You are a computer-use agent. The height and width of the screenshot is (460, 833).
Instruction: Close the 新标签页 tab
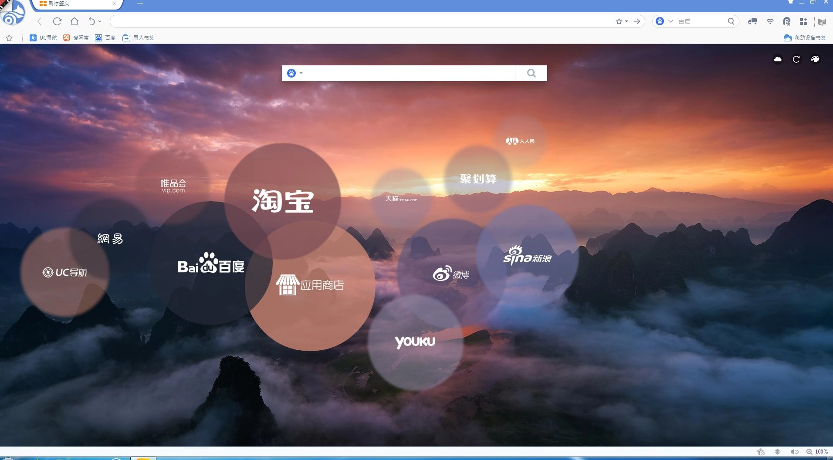click(115, 3)
